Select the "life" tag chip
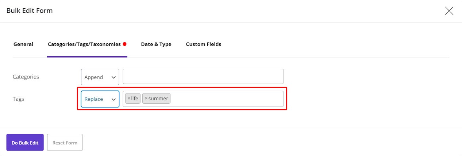This screenshot has height=156, width=462. [133, 99]
